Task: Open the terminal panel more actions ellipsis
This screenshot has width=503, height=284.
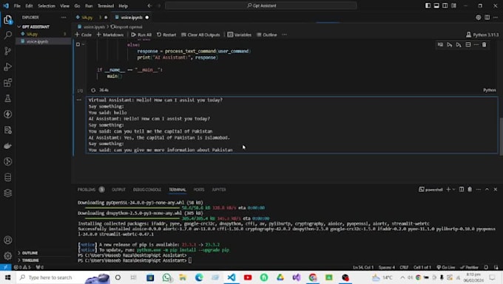Action: 479,190
